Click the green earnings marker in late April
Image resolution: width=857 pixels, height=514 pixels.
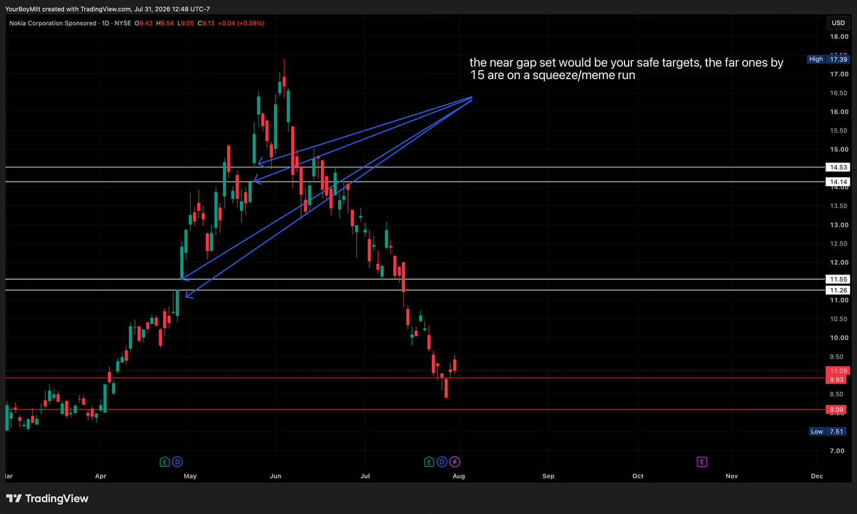[165, 462]
